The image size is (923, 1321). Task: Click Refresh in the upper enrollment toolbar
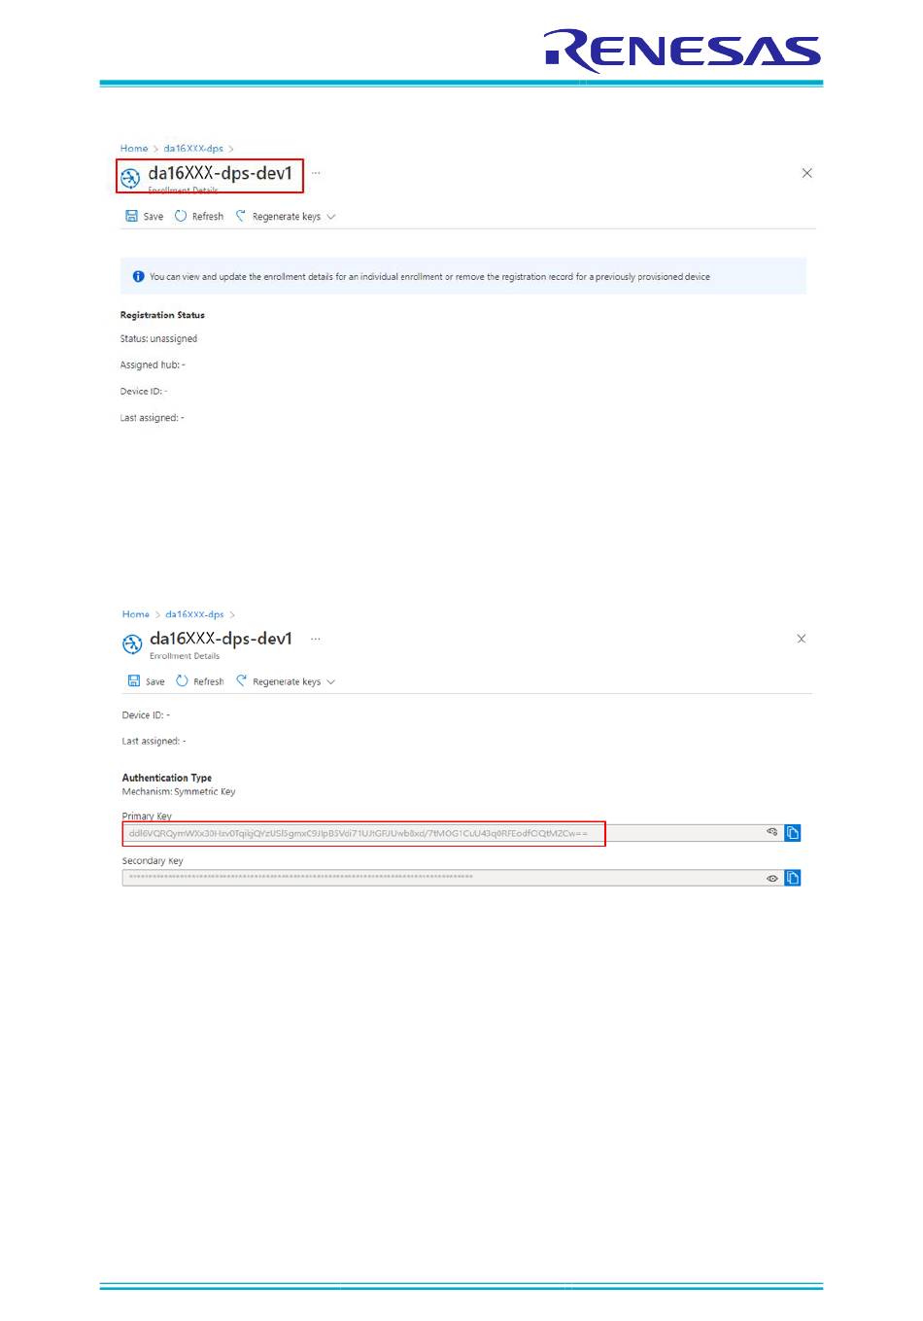click(x=199, y=217)
